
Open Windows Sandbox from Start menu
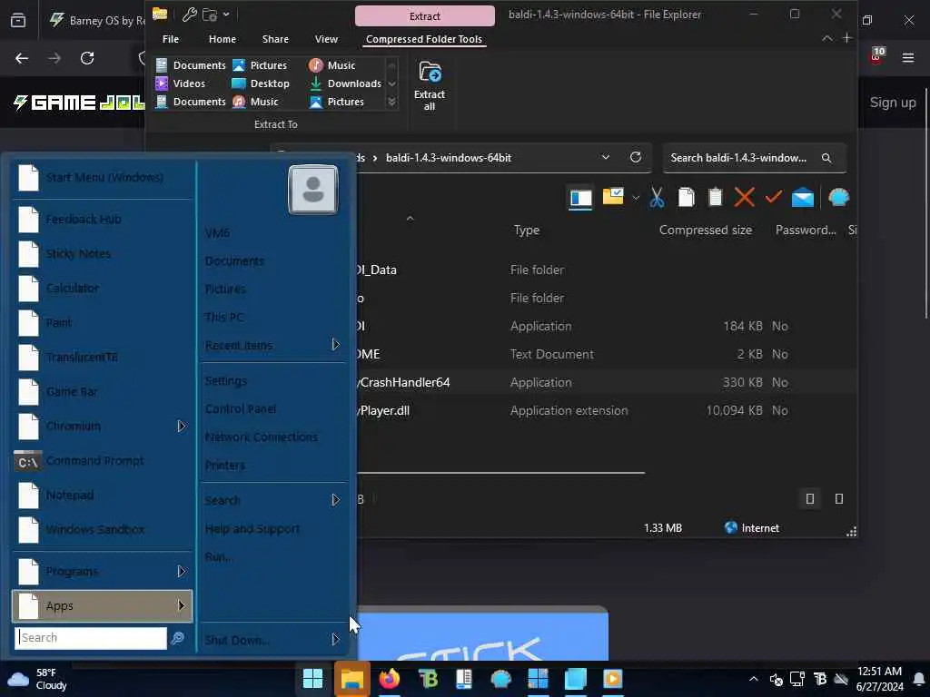pos(102,529)
